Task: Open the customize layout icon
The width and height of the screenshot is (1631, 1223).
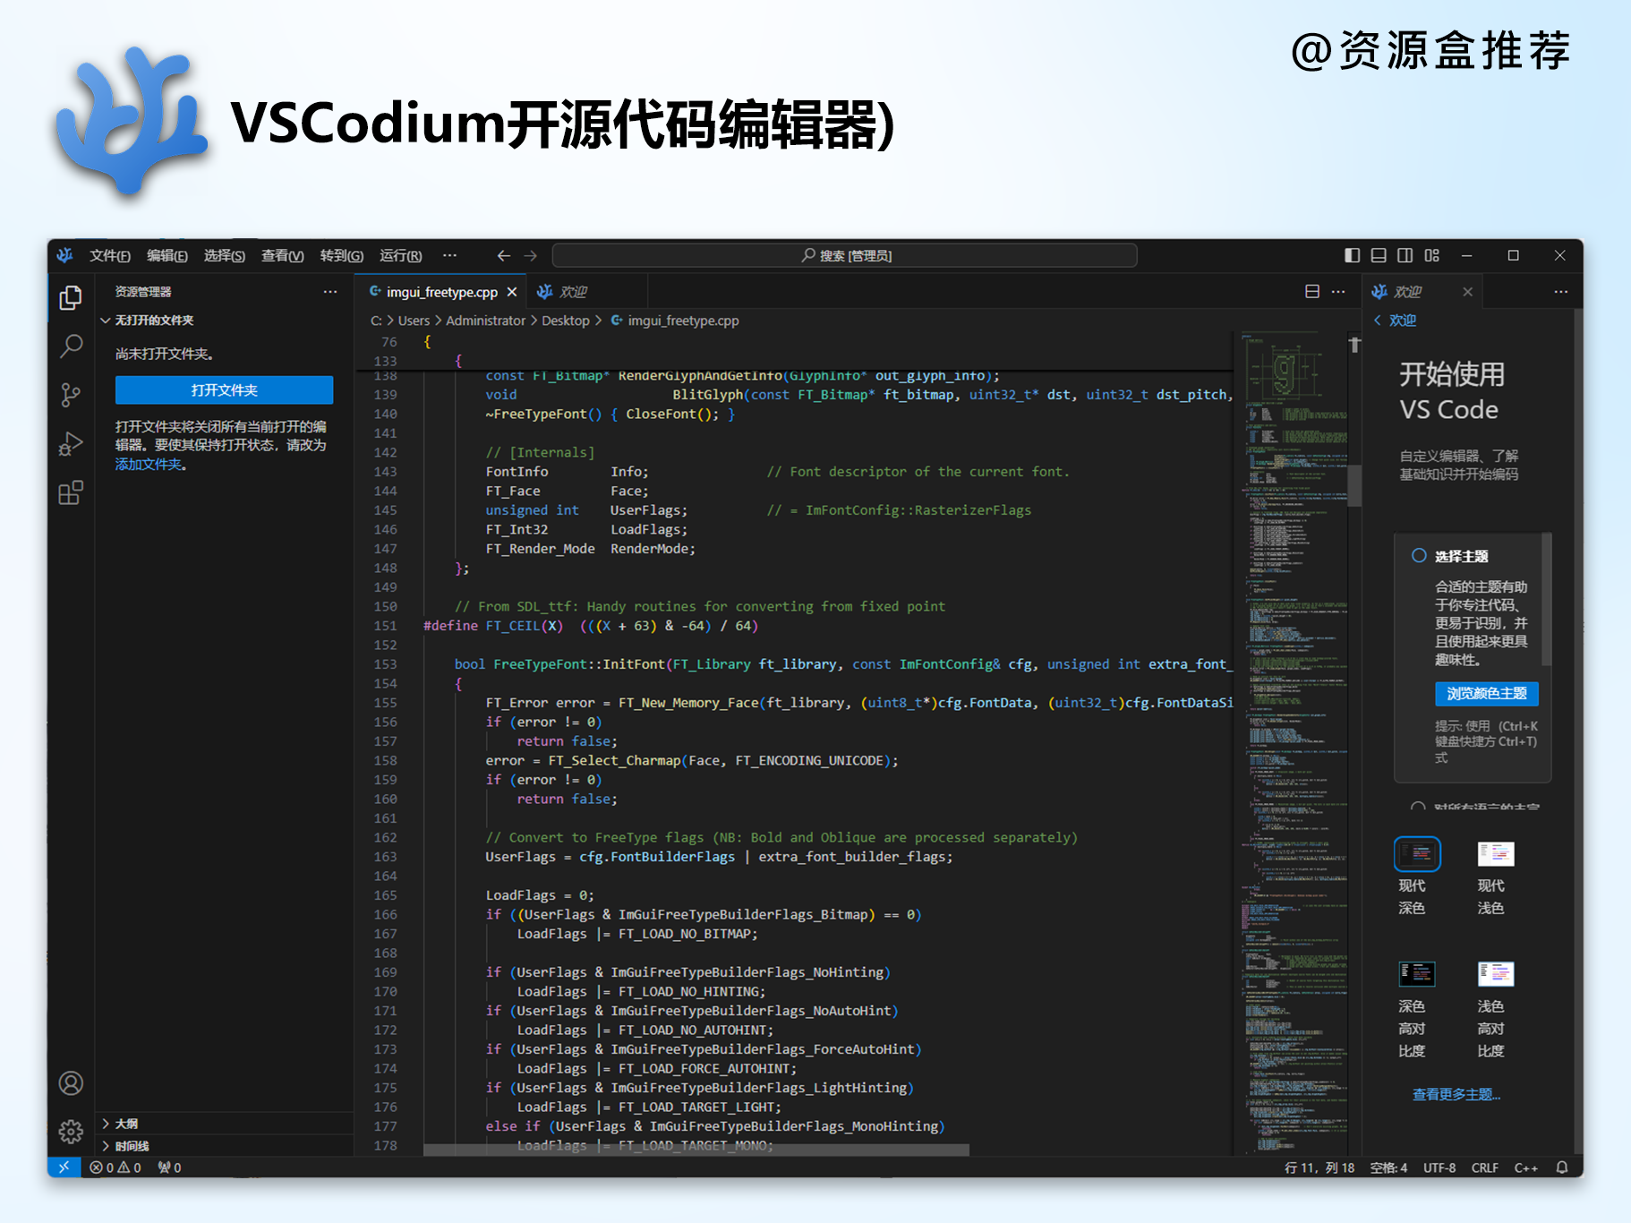Action: pos(1432,255)
